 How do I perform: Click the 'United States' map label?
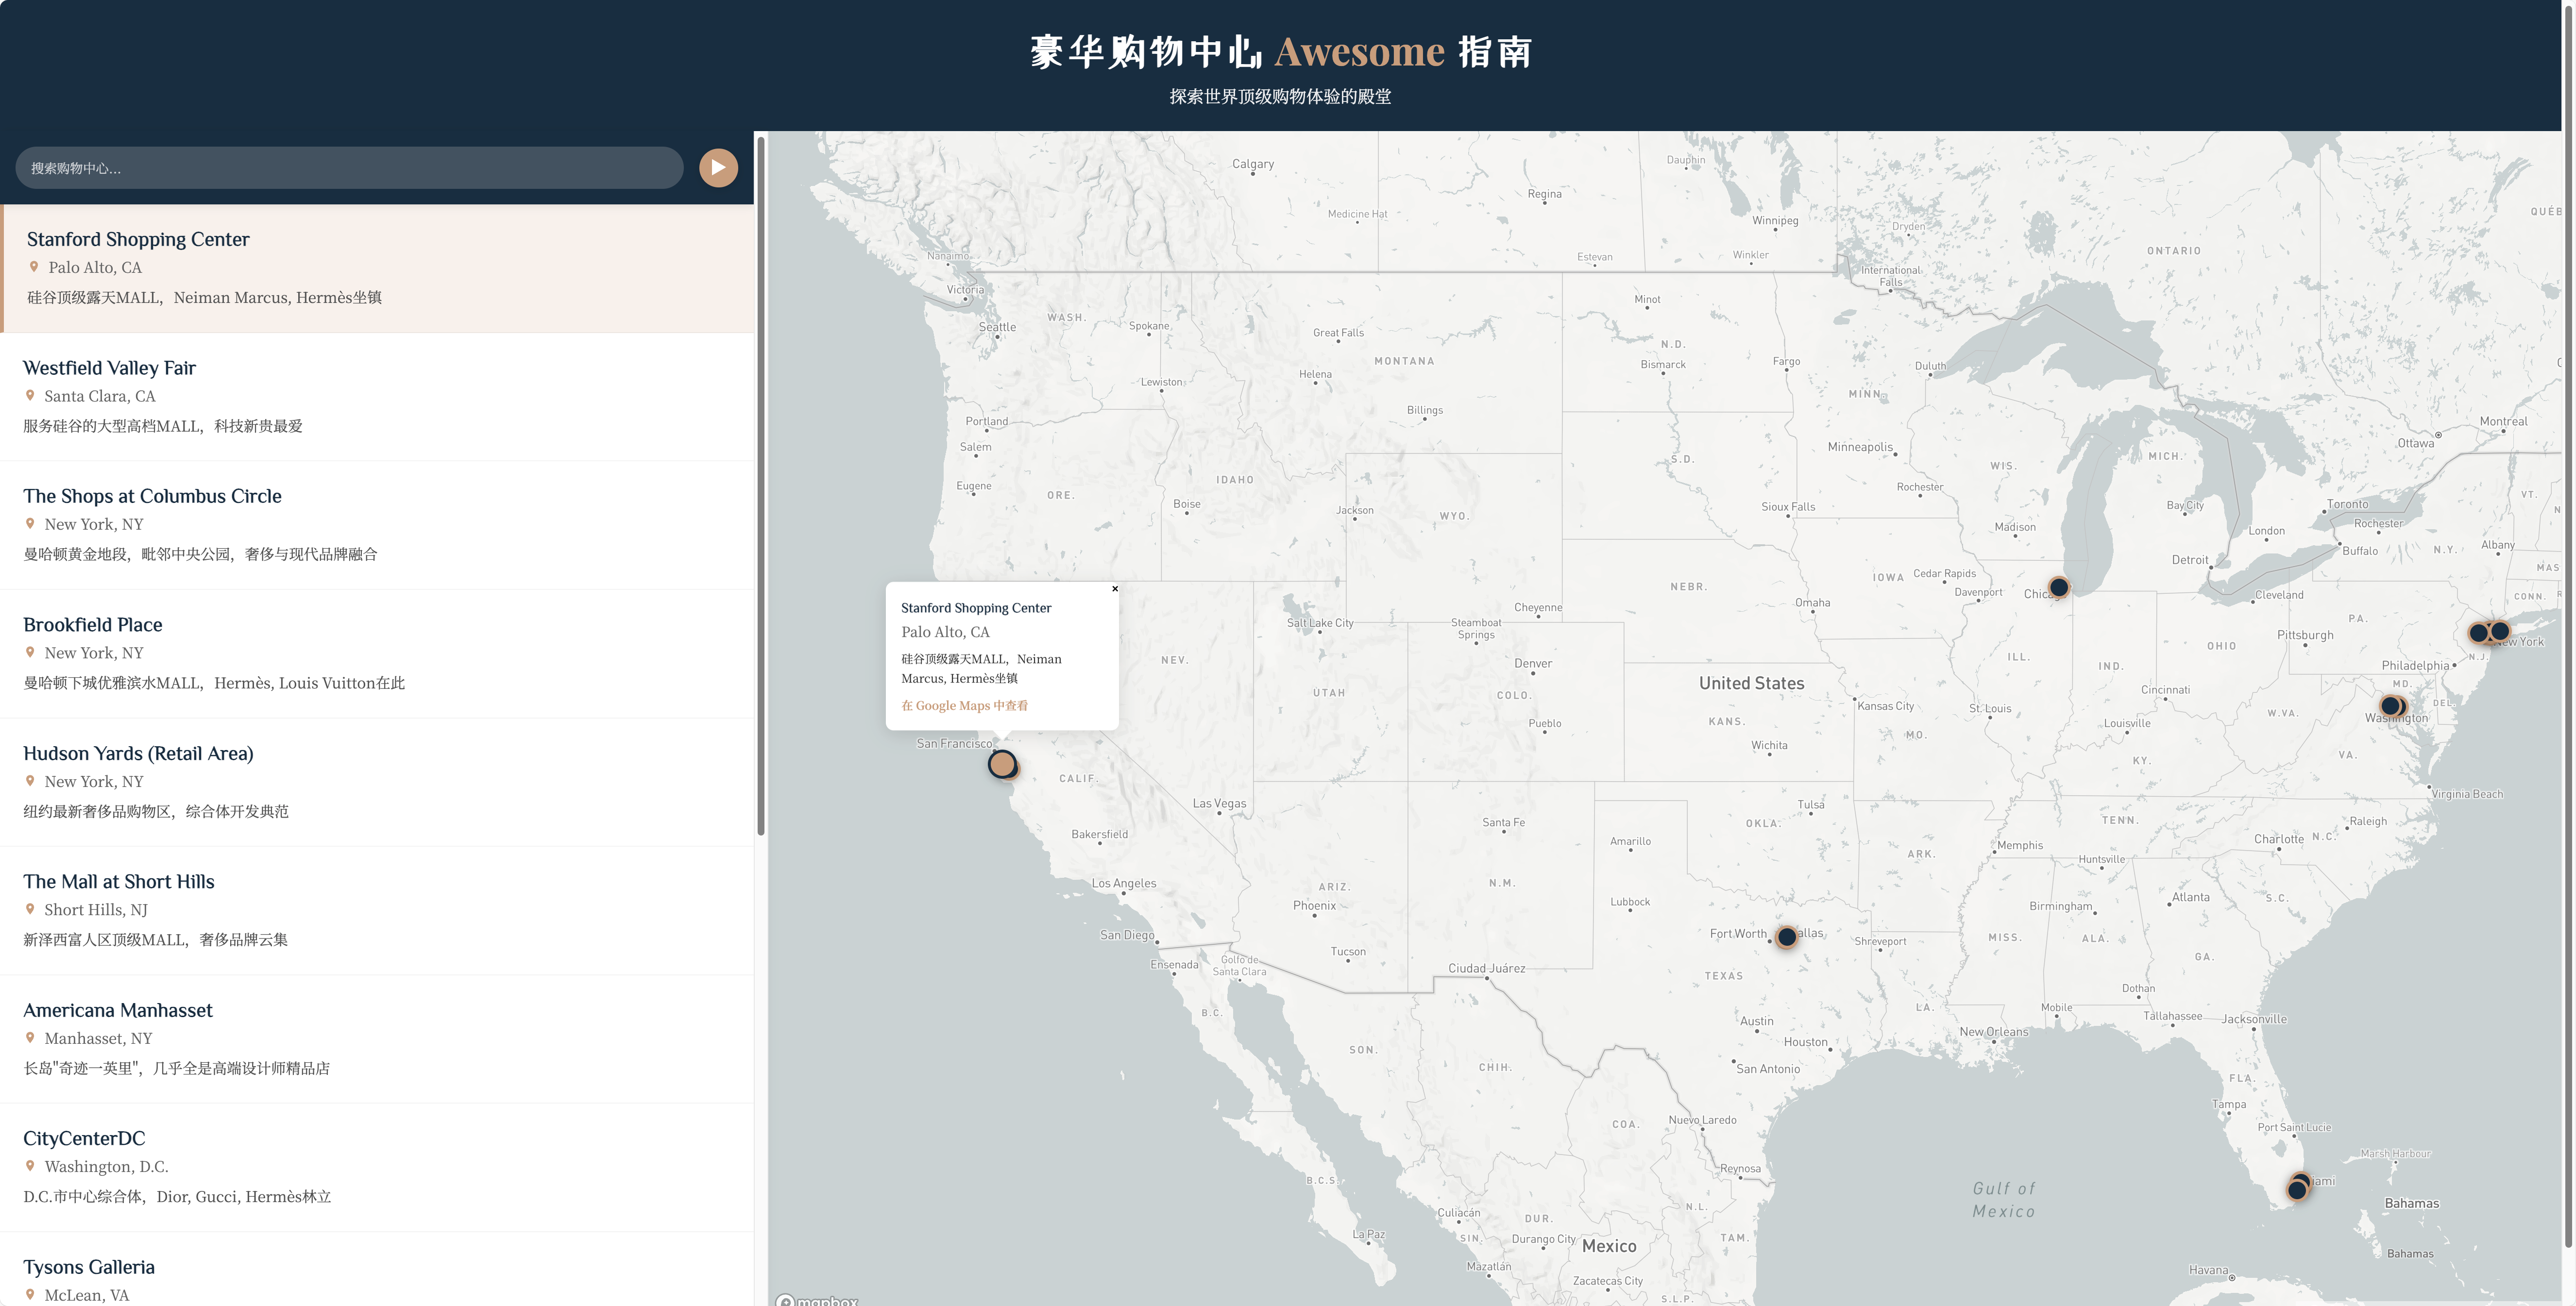1751,683
